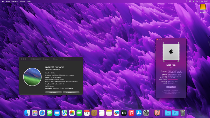Image resolution: width=210 pixels, height=118 pixels.
Task: Switch to the Support tab
Action: coord(65,59)
